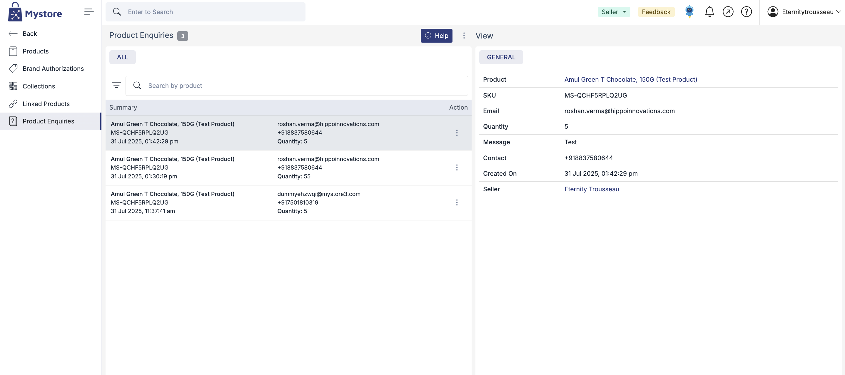Open actions menu for Quantity 55 enquiry
Screen dimensions: 845x375
click(457, 168)
